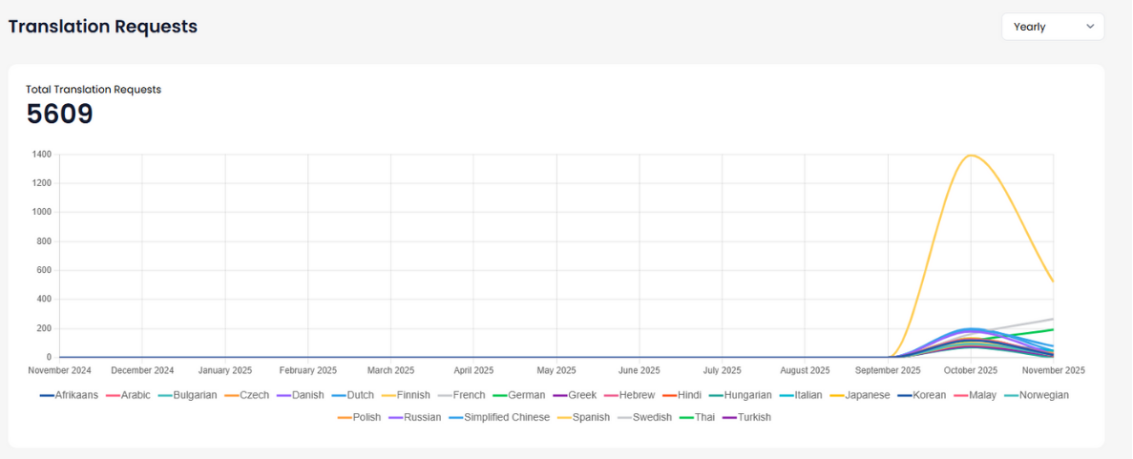Hide the Bulgarian legend series
The width and height of the screenshot is (1133, 459).
(186, 395)
